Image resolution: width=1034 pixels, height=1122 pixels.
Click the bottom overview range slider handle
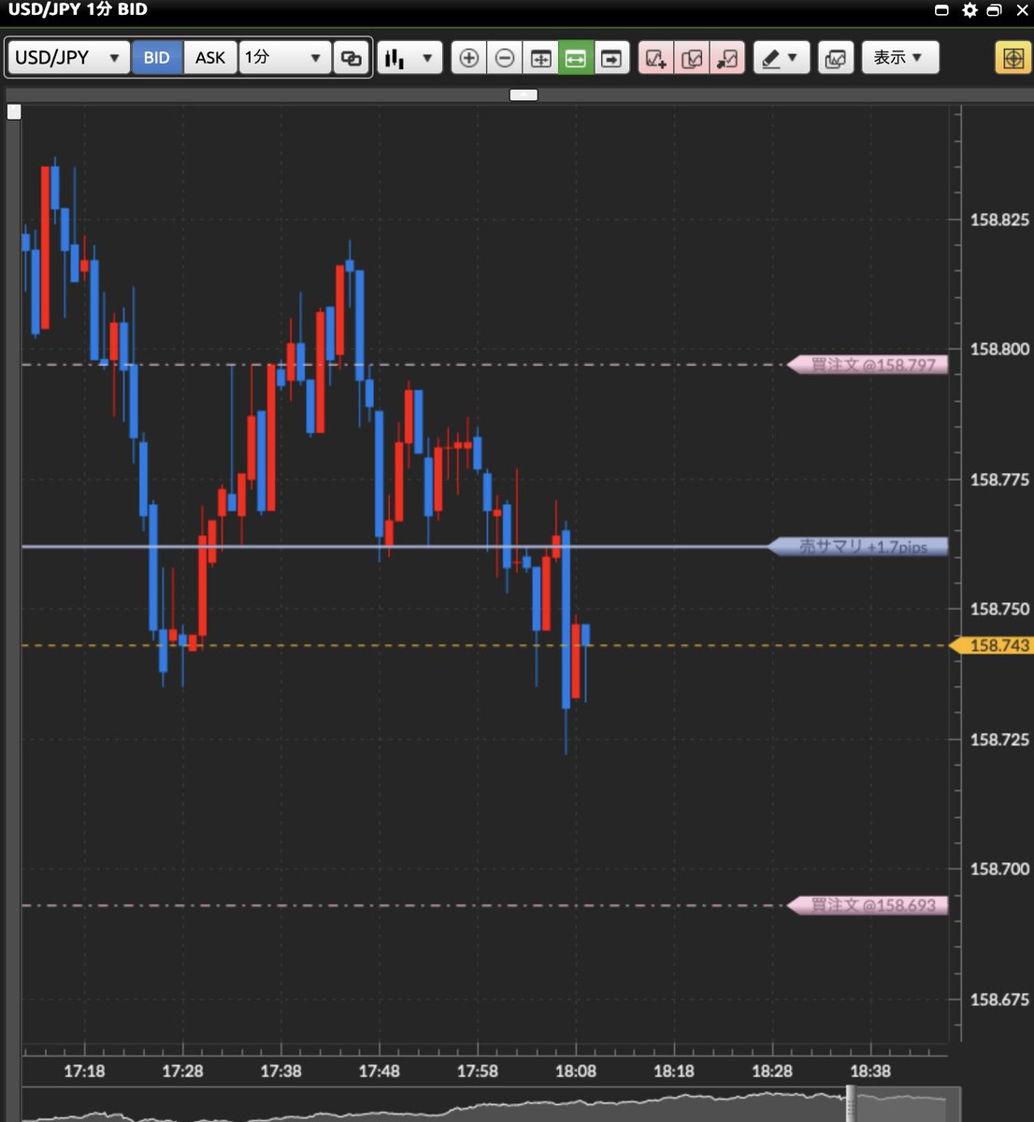[x=851, y=1103]
